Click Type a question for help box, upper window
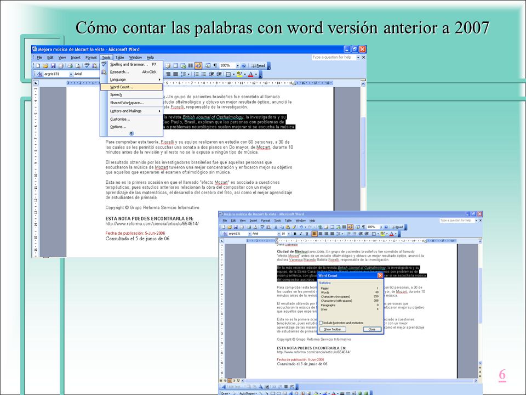The height and width of the screenshot is (395, 526). point(334,58)
